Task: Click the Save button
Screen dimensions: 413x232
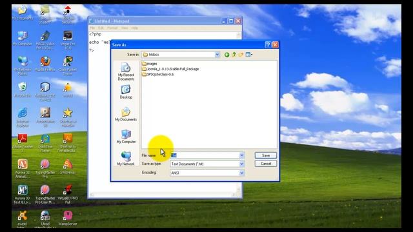Action: [x=266, y=155]
